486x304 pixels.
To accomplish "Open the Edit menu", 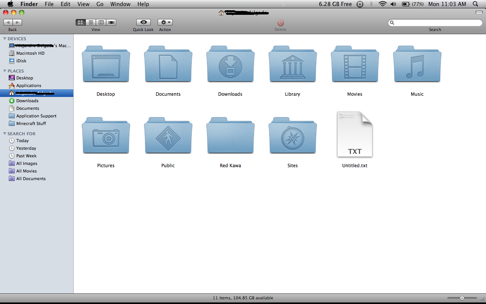I will coord(66,4).
